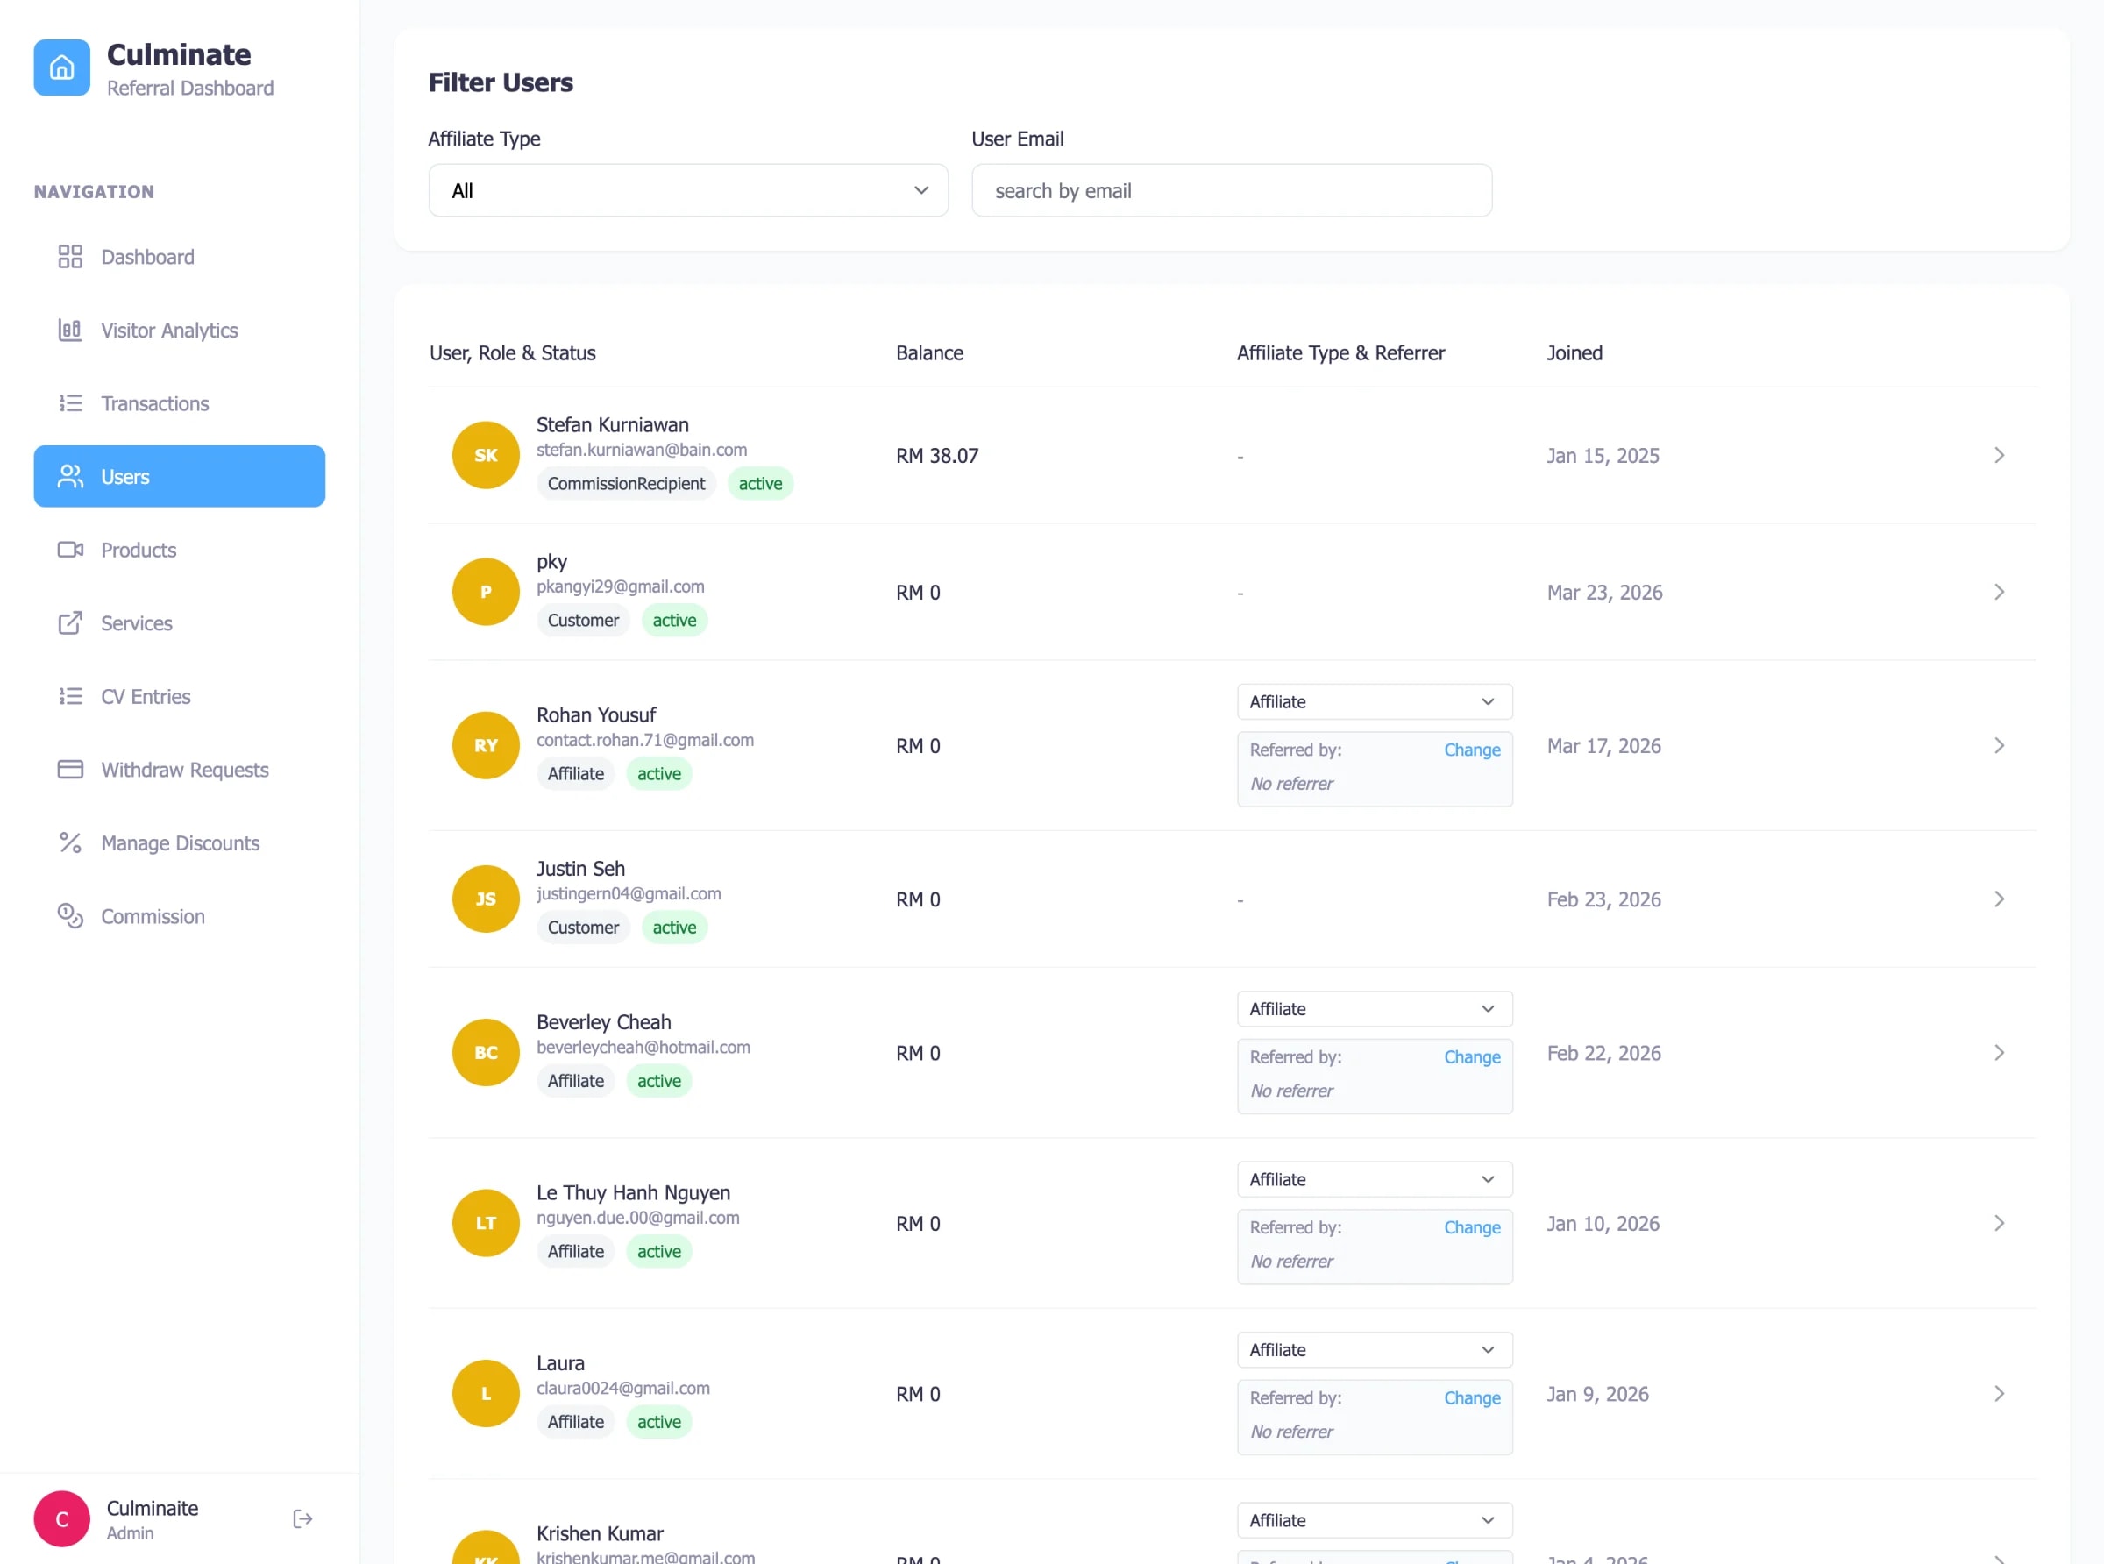Click the Users people icon
Viewport: 2104px width, 1564px height.
click(x=70, y=476)
